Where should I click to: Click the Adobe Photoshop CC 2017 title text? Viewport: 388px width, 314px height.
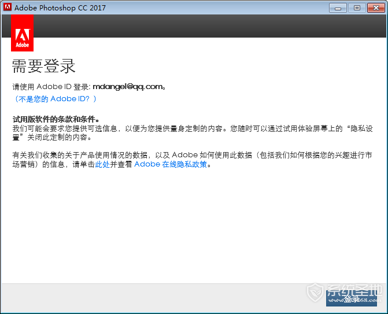click(60, 8)
